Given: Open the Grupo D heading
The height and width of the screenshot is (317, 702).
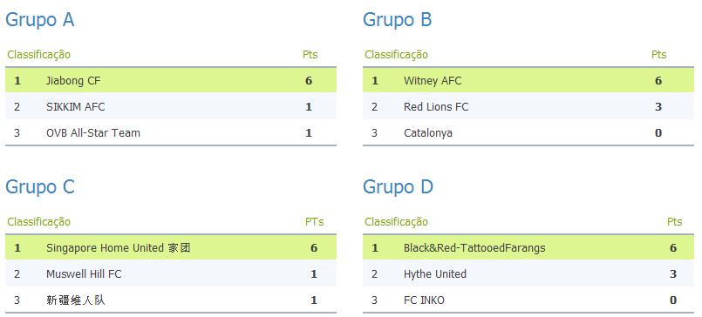Looking at the screenshot, I should [x=398, y=187].
